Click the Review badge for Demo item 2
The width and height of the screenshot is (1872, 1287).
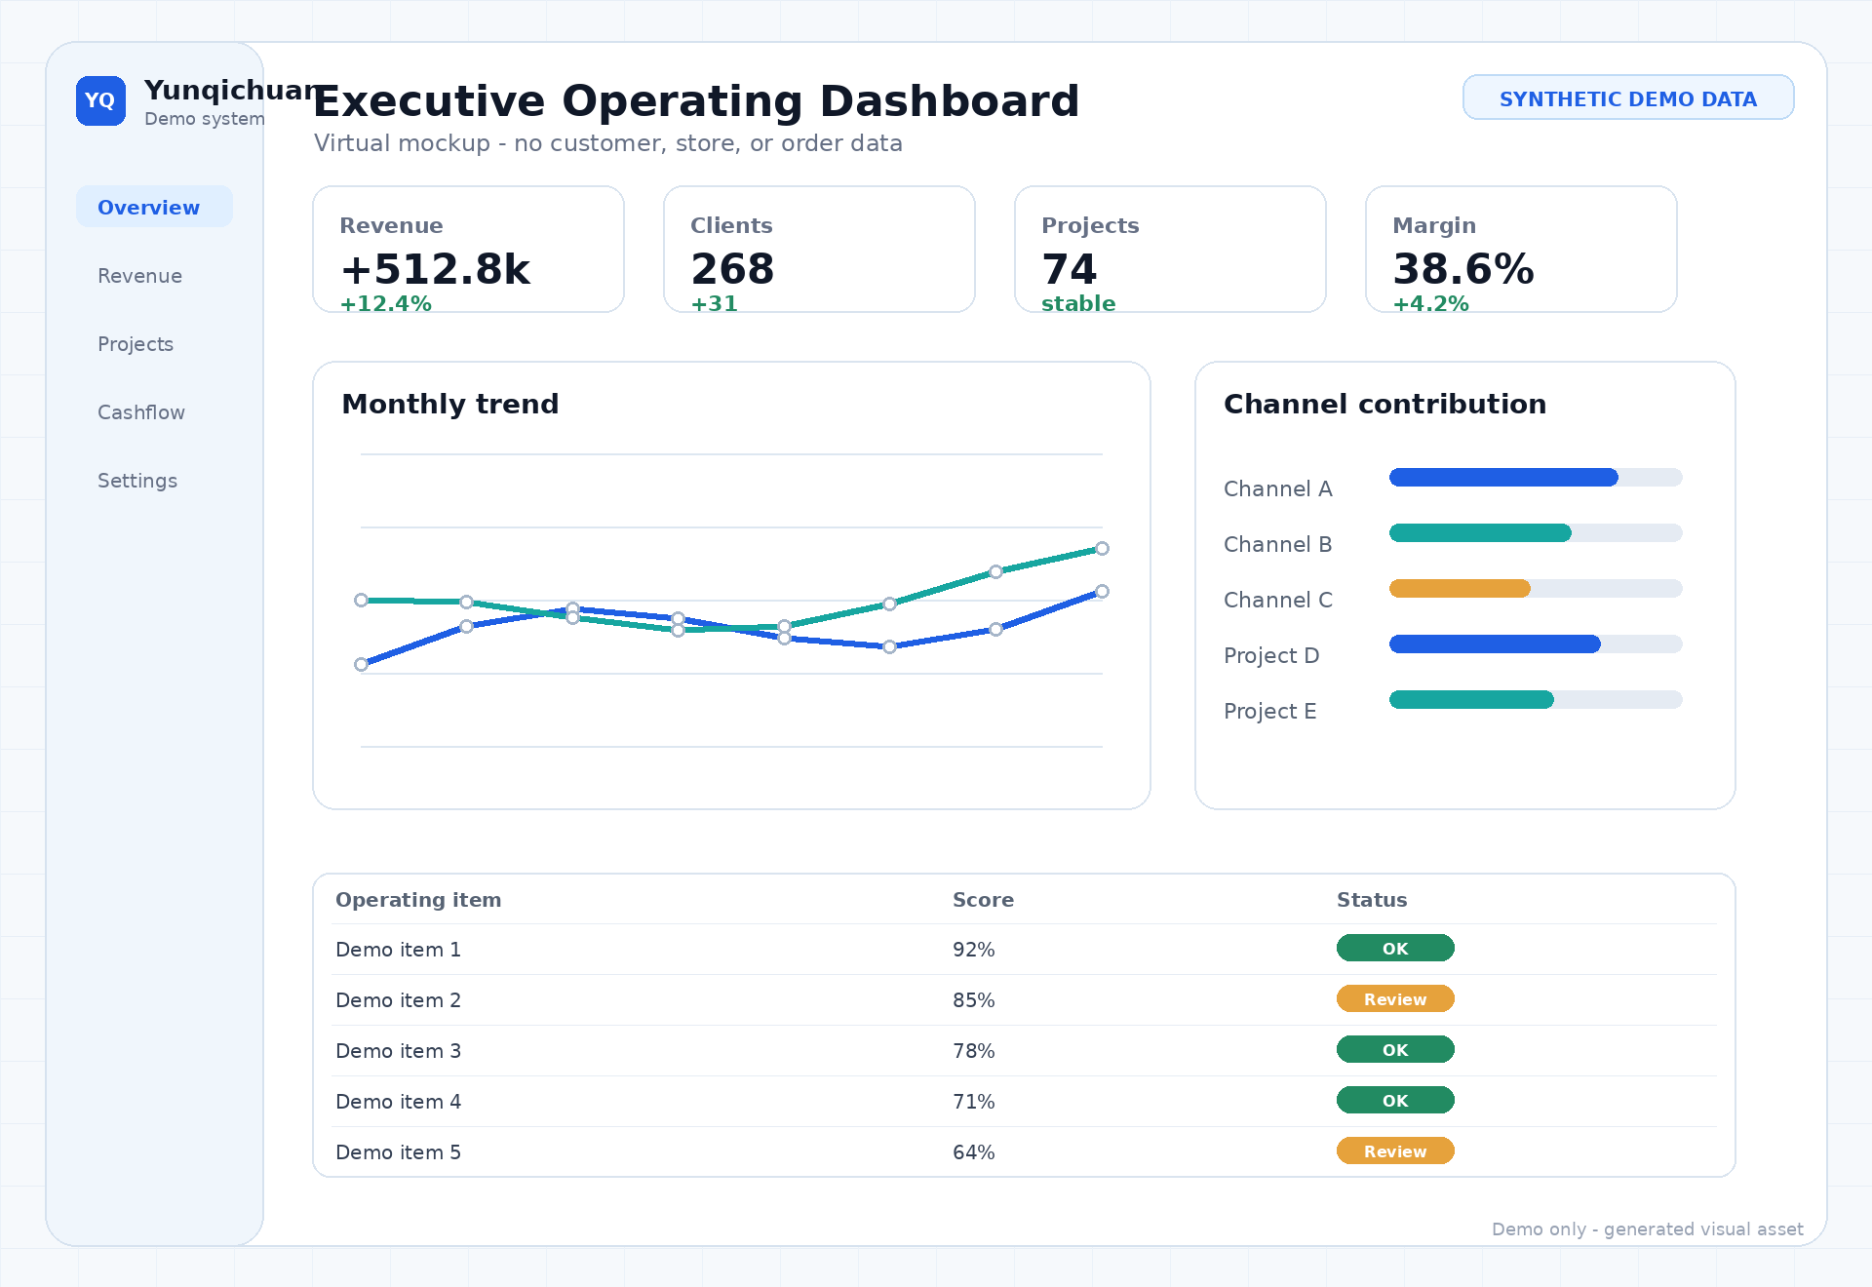pos(1395,998)
